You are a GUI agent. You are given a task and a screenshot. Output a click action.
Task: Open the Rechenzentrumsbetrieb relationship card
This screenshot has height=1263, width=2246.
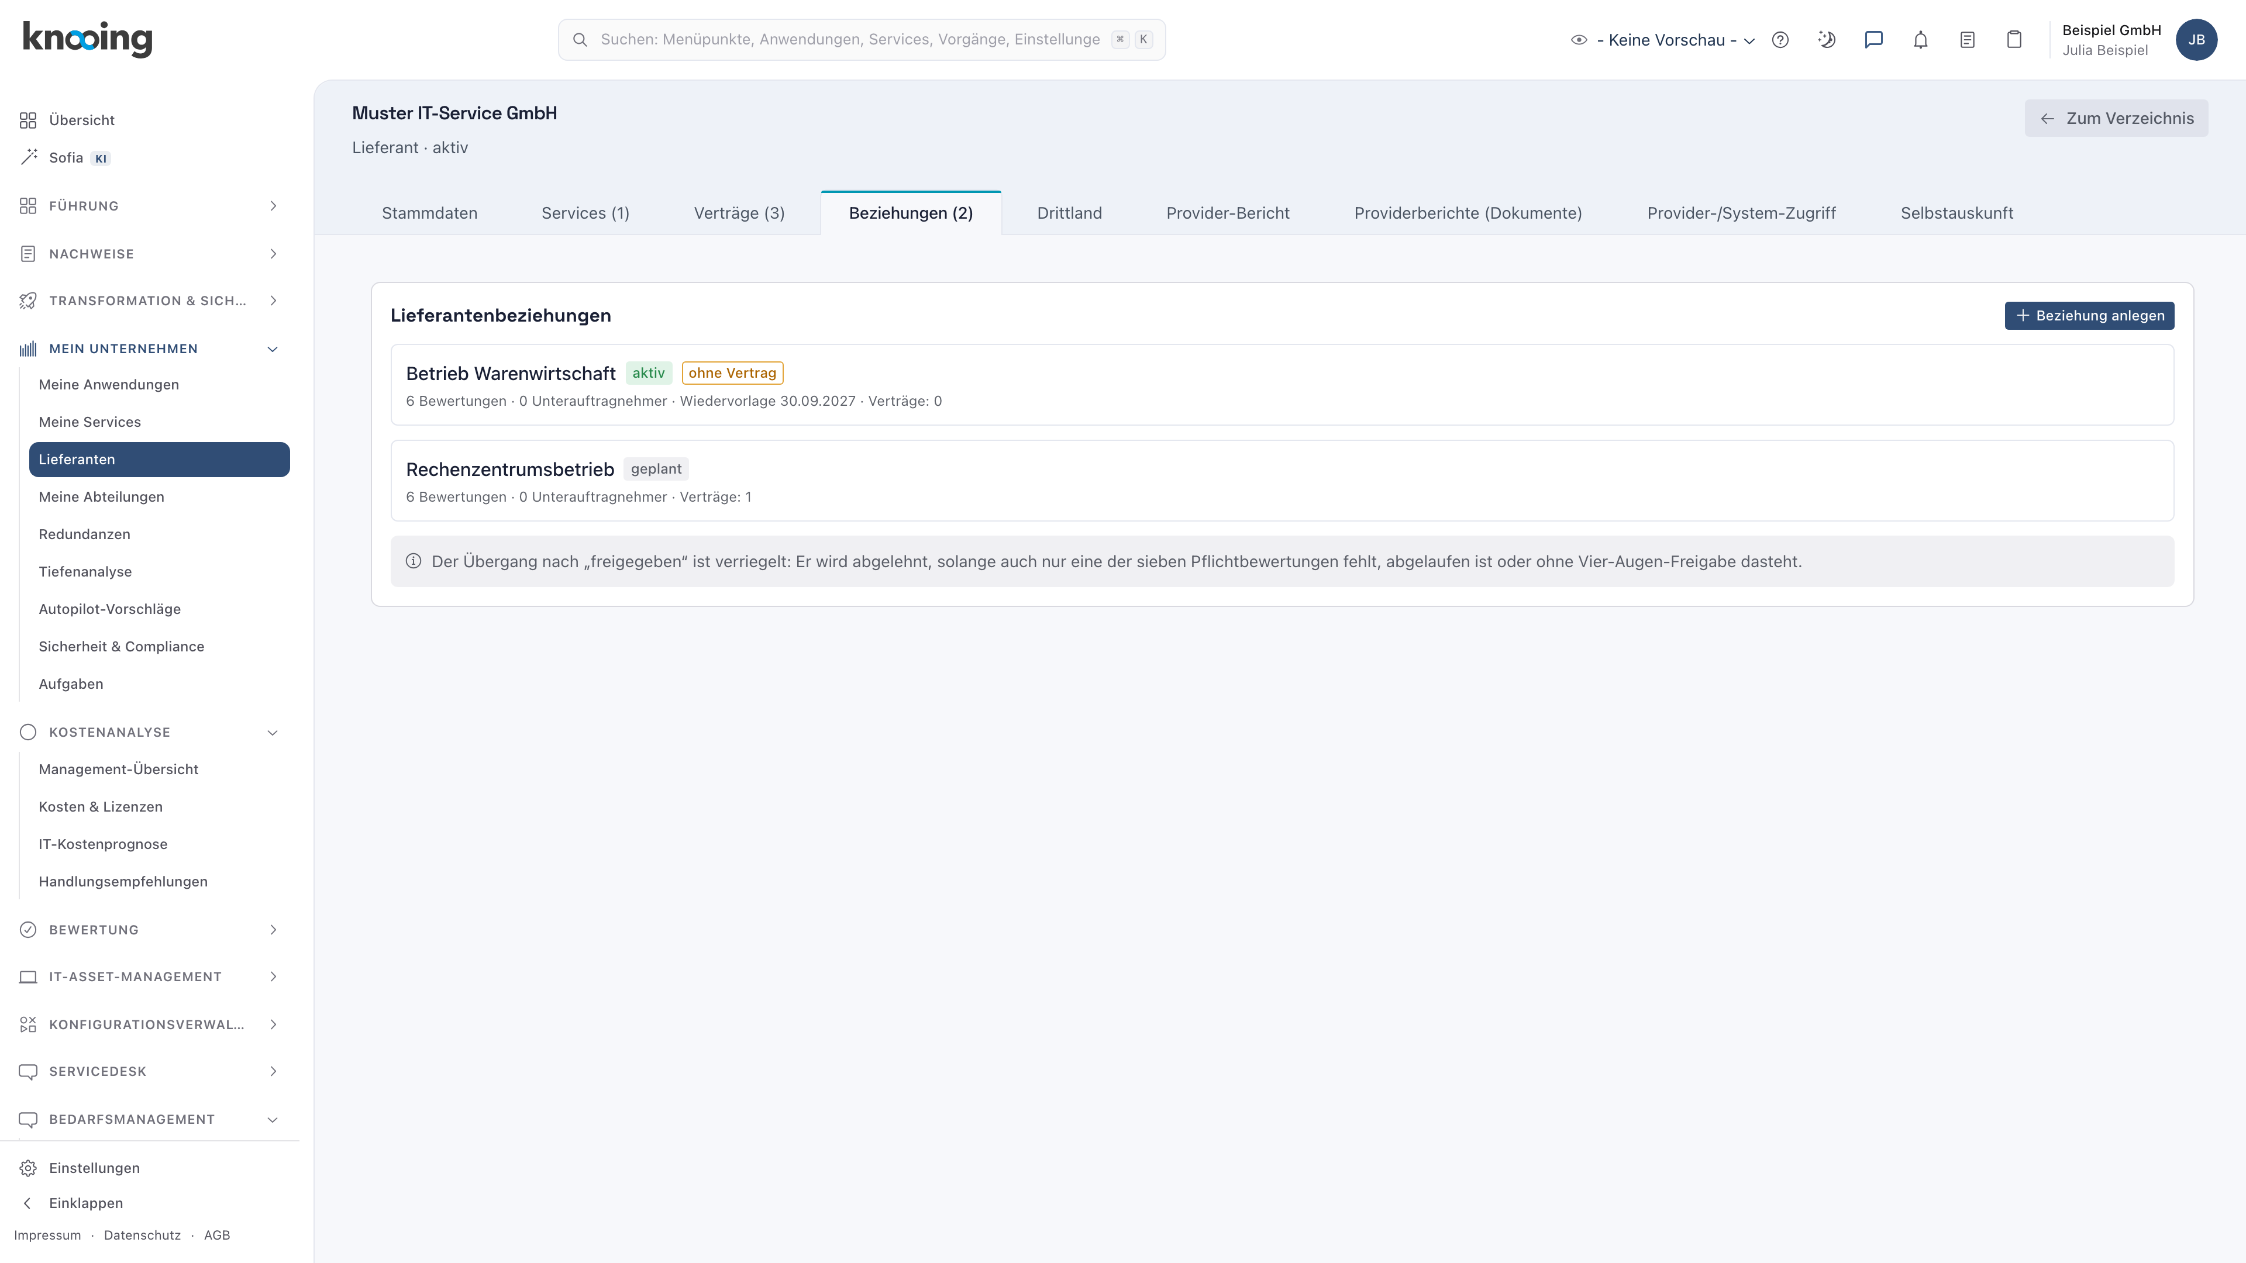pos(1282,481)
